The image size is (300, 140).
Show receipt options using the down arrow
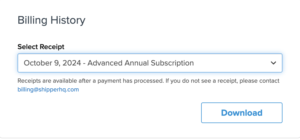coord(273,63)
